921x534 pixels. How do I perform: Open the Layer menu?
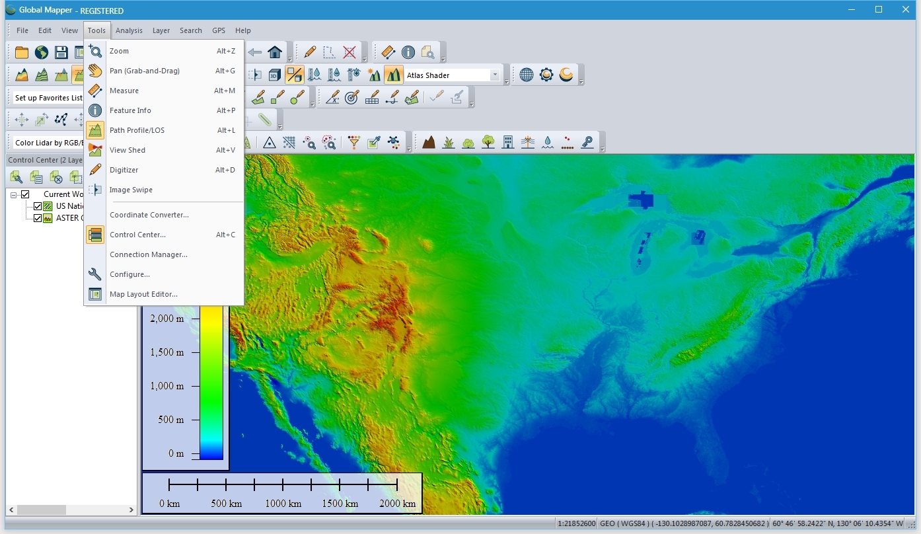click(161, 30)
